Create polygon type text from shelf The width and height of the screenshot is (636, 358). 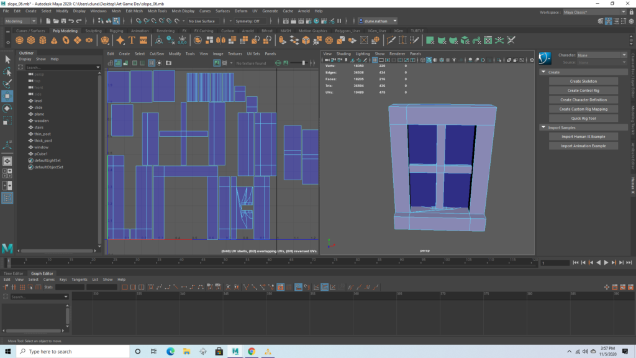pos(132,40)
